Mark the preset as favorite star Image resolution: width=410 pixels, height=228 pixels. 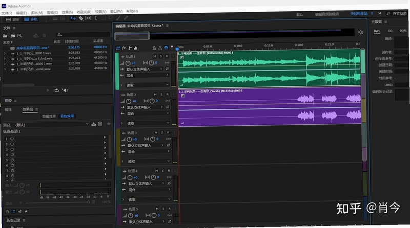click(109, 124)
